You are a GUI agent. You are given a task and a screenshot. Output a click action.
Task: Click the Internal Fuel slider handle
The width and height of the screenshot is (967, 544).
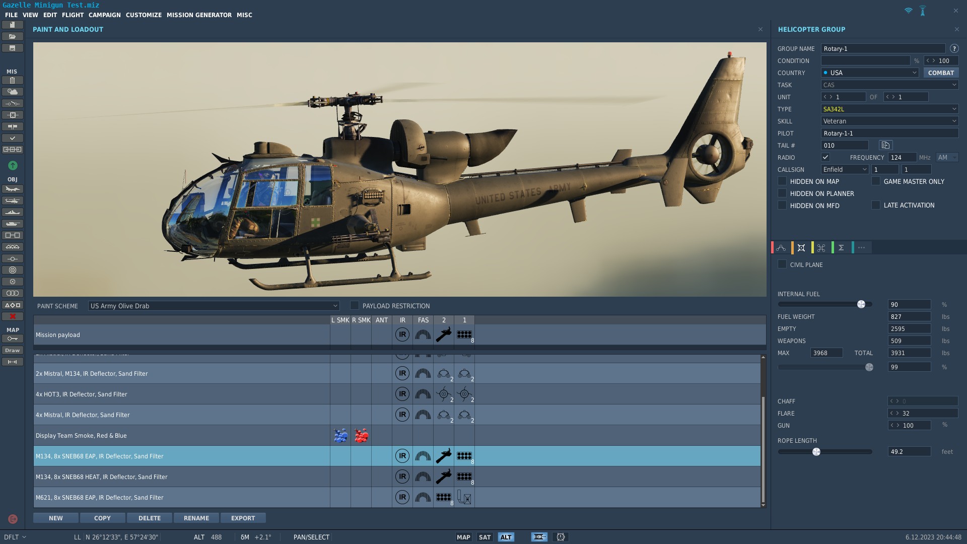point(861,304)
